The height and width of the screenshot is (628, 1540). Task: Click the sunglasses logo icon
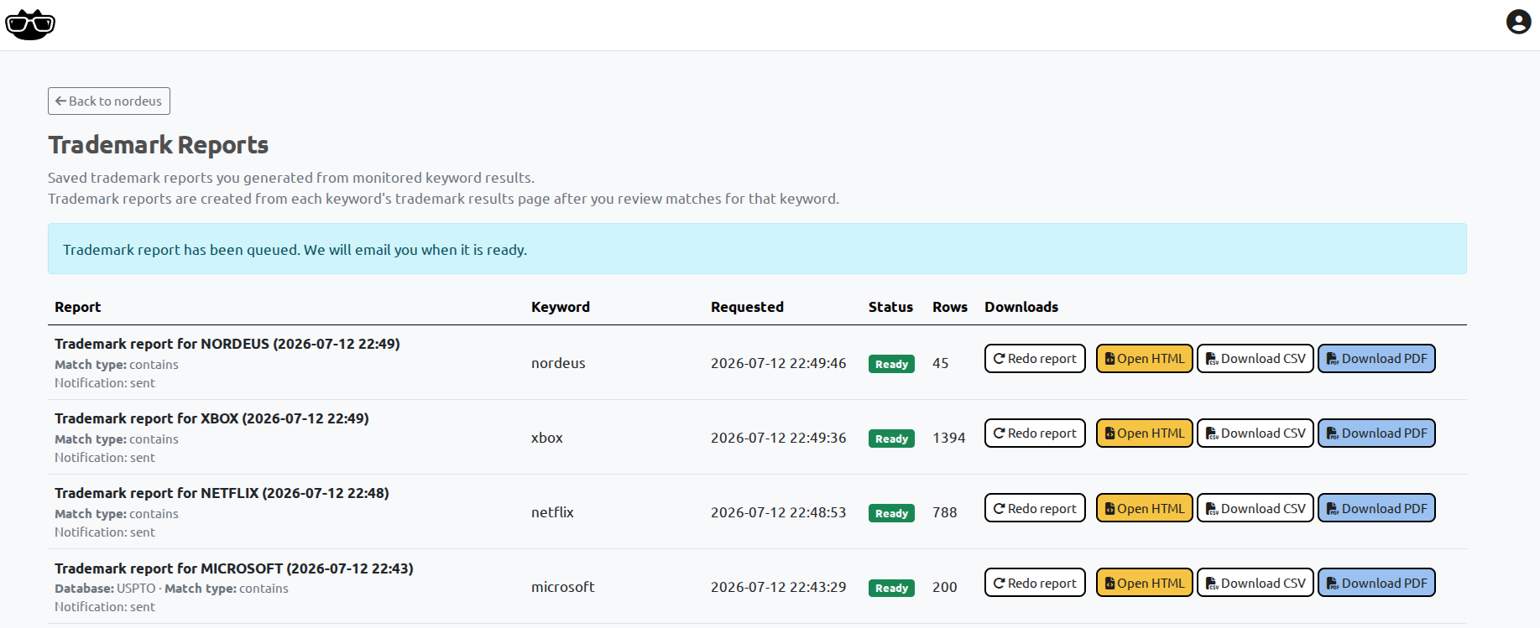[x=30, y=24]
